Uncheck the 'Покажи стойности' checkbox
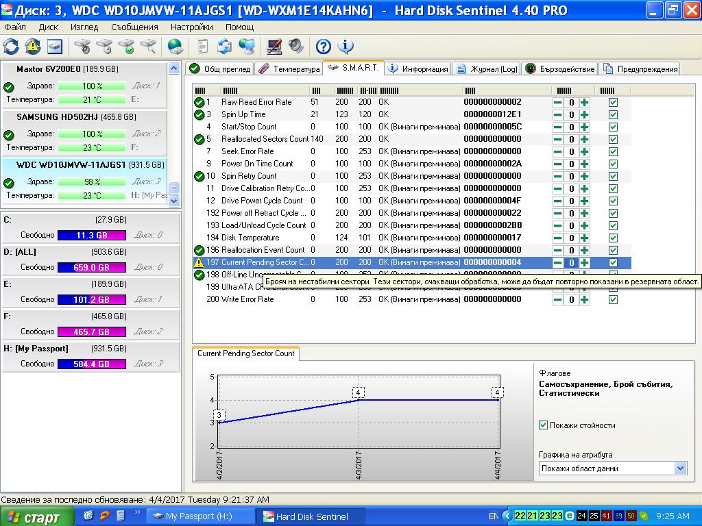702x526 pixels. pos(544,425)
